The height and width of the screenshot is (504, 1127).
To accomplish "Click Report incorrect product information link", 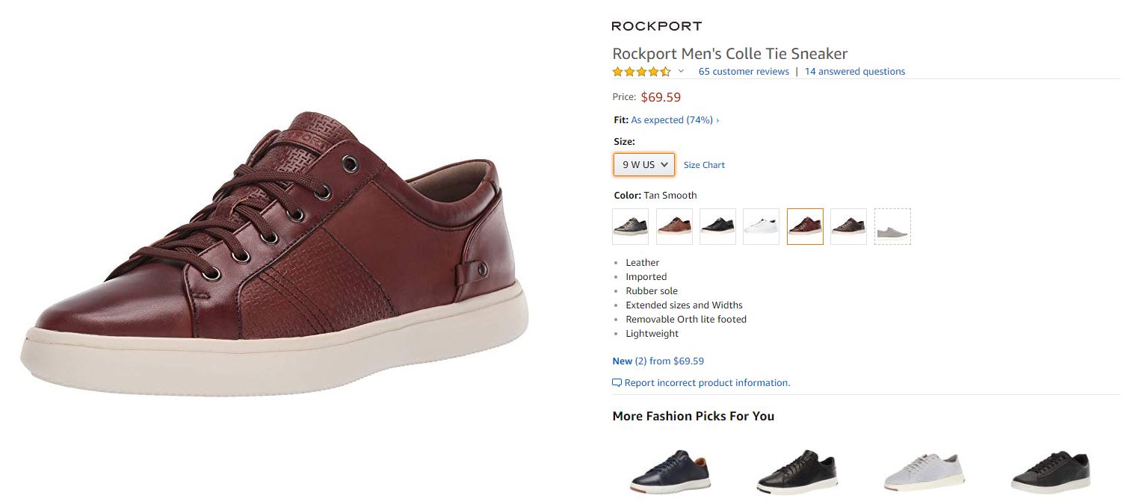I will click(707, 383).
